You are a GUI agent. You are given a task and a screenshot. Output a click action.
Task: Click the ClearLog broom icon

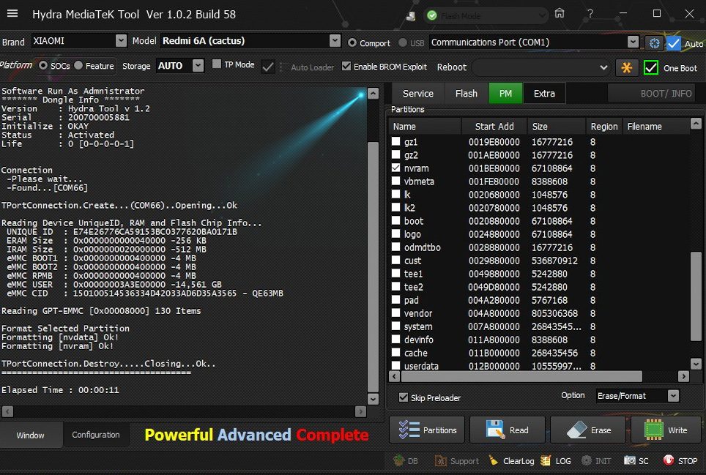(x=494, y=461)
